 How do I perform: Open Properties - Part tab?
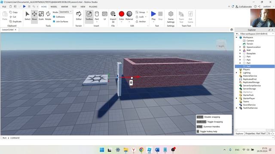(256, 133)
